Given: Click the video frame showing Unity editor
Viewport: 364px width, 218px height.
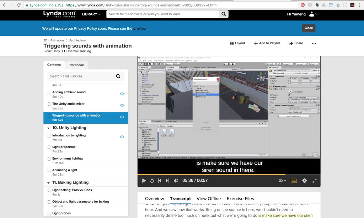Looking at the screenshot, I should [229, 107].
